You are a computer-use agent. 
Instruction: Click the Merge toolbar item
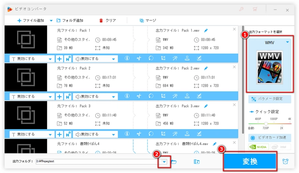coord(148,20)
